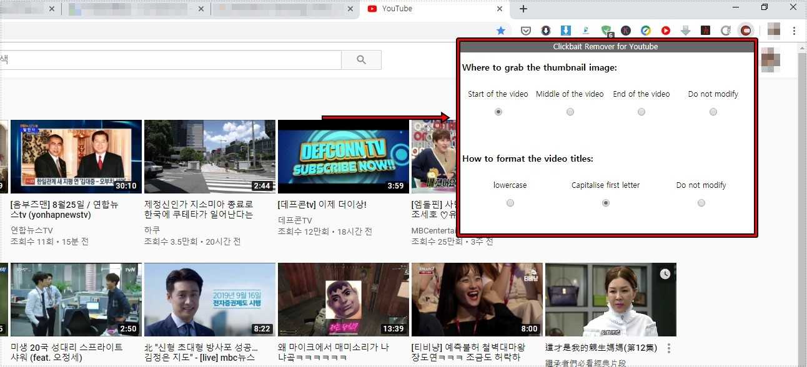The width and height of the screenshot is (807, 367).
Task: Click 'Clickbait Remover for Youtube' popup title
Action: click(x=605, y=47)
